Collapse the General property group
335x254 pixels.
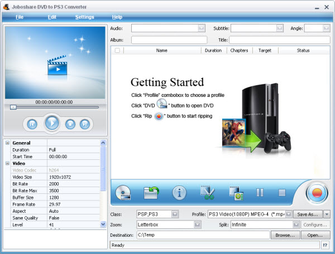[7, 143]
